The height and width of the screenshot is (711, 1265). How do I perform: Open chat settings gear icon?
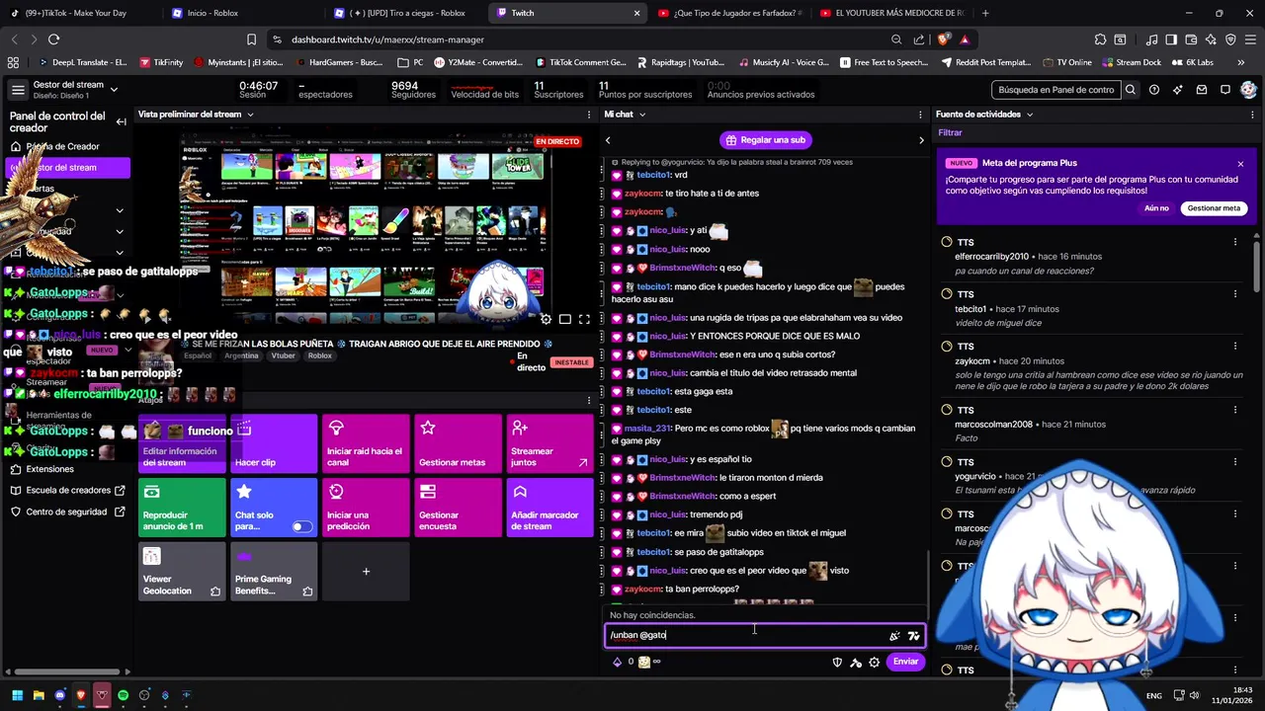tap(874, 663)
